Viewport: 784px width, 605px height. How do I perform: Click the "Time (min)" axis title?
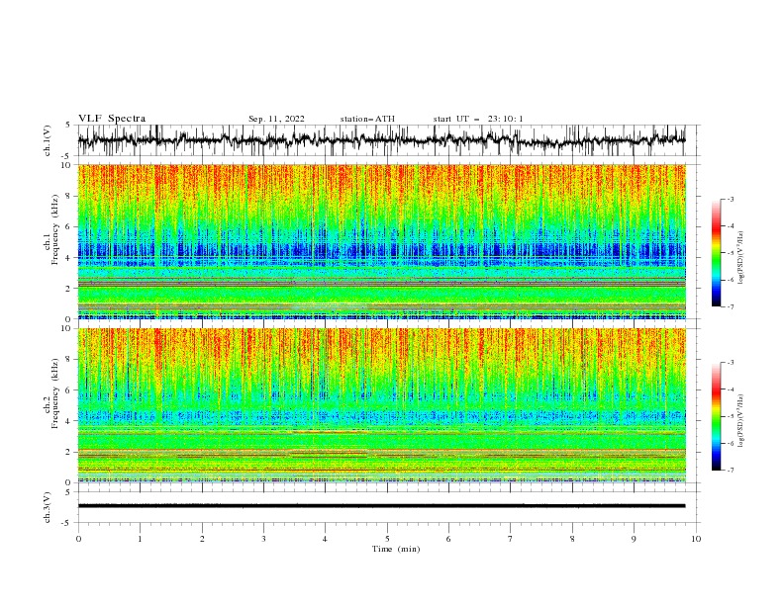tap(396, 549)
